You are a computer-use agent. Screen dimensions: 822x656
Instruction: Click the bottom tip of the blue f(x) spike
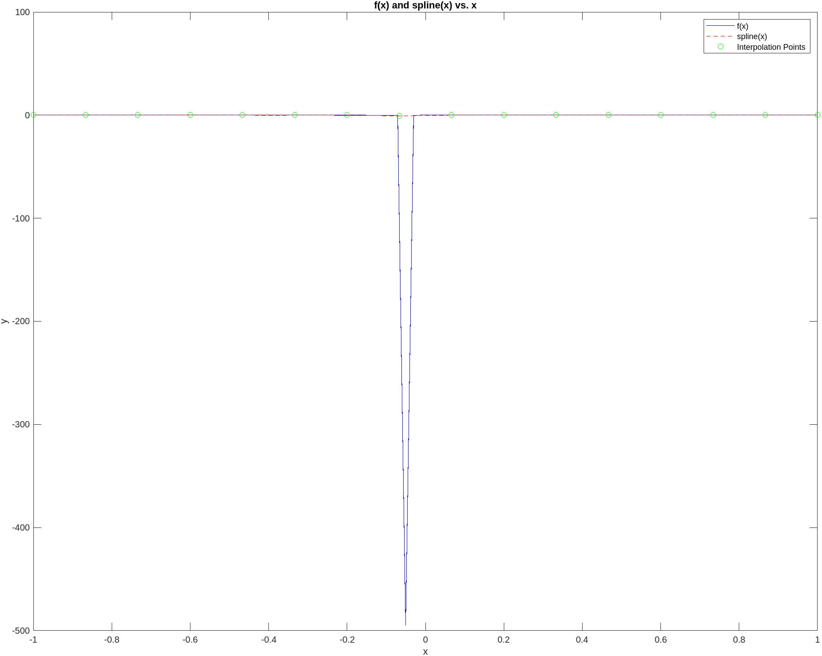[x=405, y=624]
